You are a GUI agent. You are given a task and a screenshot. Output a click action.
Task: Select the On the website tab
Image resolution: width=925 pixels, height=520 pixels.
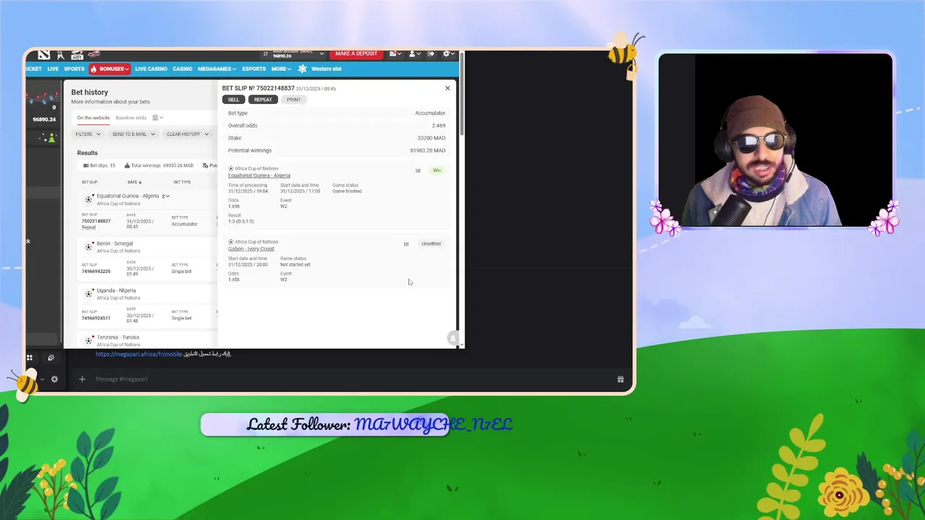click(x=93, y=118)
